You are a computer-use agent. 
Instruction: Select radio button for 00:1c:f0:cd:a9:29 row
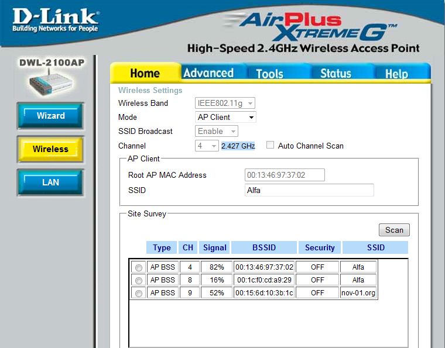[139, 280]
